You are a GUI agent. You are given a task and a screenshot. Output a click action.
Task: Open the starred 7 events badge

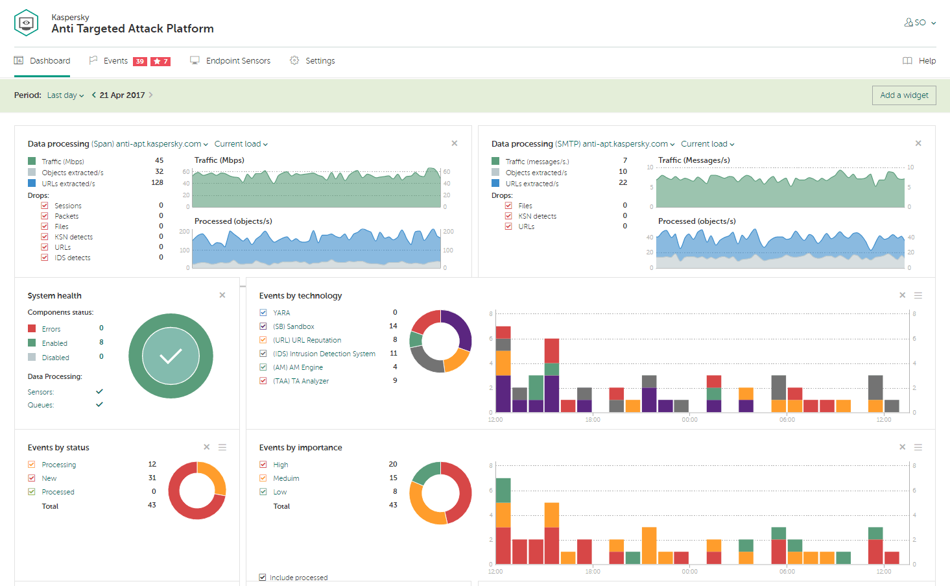point(160,61)
